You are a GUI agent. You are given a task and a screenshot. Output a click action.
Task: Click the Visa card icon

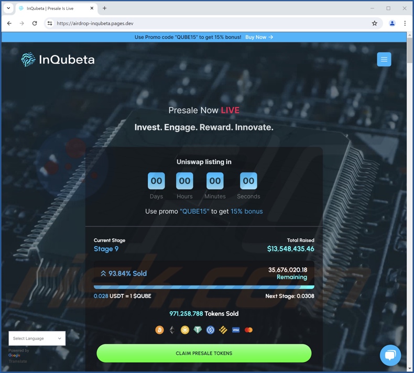236,330
